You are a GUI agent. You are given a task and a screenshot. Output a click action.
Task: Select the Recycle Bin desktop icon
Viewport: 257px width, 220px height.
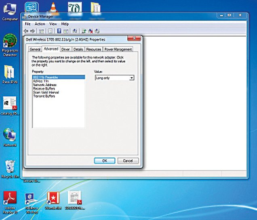point(10,167)
